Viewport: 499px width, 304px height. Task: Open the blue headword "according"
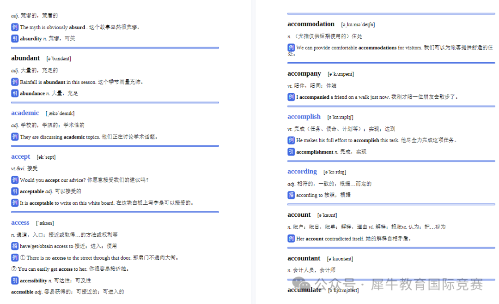tap(302, 172)
